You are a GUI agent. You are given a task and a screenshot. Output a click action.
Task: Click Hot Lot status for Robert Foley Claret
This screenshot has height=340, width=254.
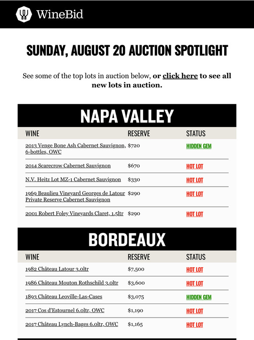point(194,214)
